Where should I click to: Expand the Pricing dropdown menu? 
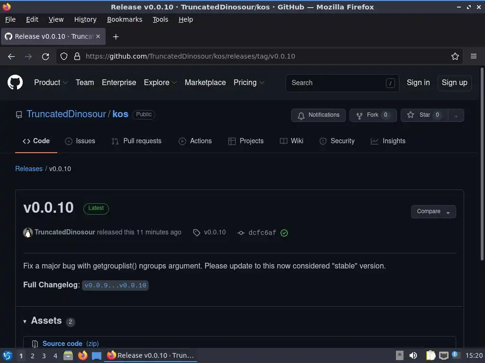(249, 82)
